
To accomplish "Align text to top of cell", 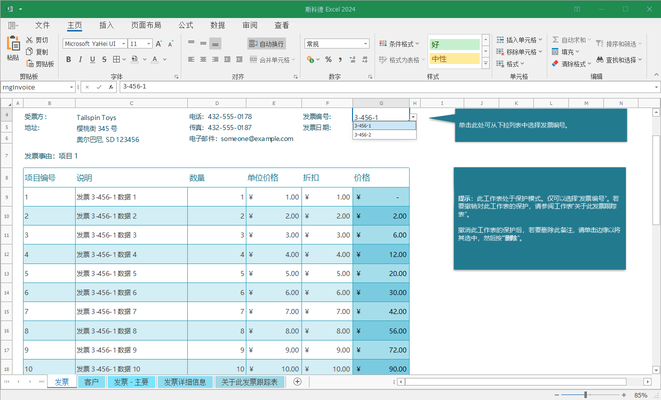I will [191, 43].
